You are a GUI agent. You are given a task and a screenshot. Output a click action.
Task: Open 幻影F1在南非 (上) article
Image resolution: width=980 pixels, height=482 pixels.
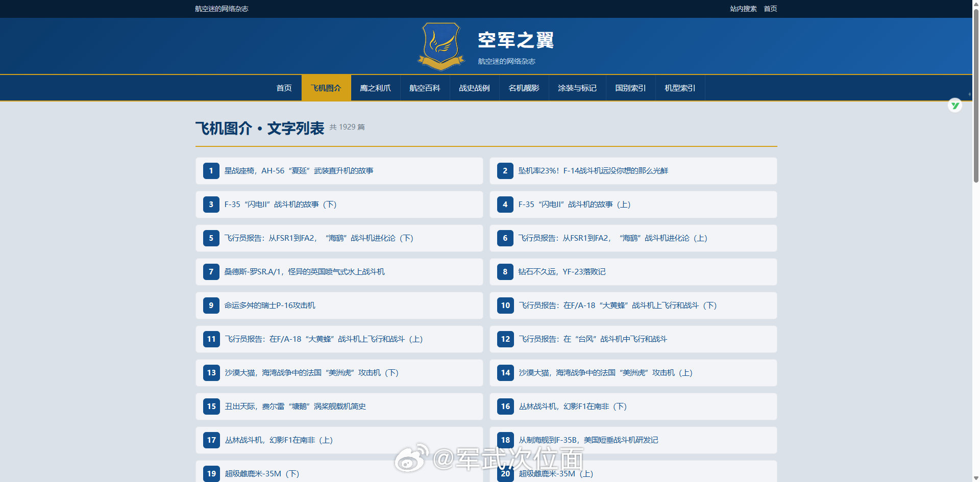[x=279, y=440]
